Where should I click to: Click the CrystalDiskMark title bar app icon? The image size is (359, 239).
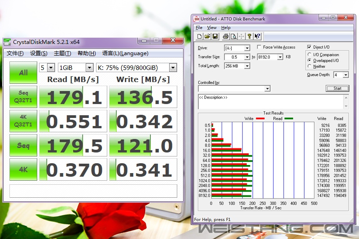point(7,42)
